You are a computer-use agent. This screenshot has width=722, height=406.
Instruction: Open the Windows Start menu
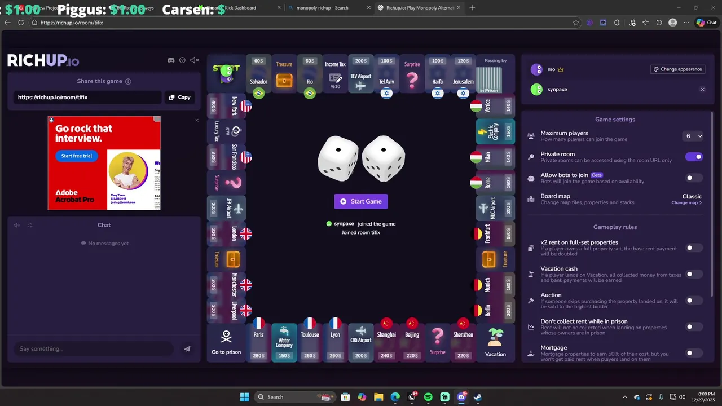[x=244, y=397]
